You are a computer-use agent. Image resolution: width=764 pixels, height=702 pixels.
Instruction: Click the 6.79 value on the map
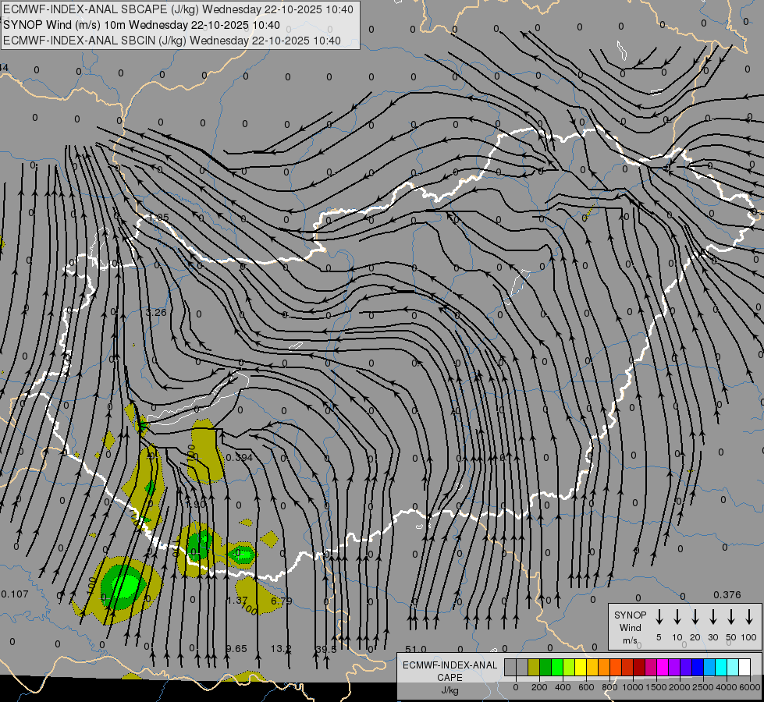click(x=282, y=601)
